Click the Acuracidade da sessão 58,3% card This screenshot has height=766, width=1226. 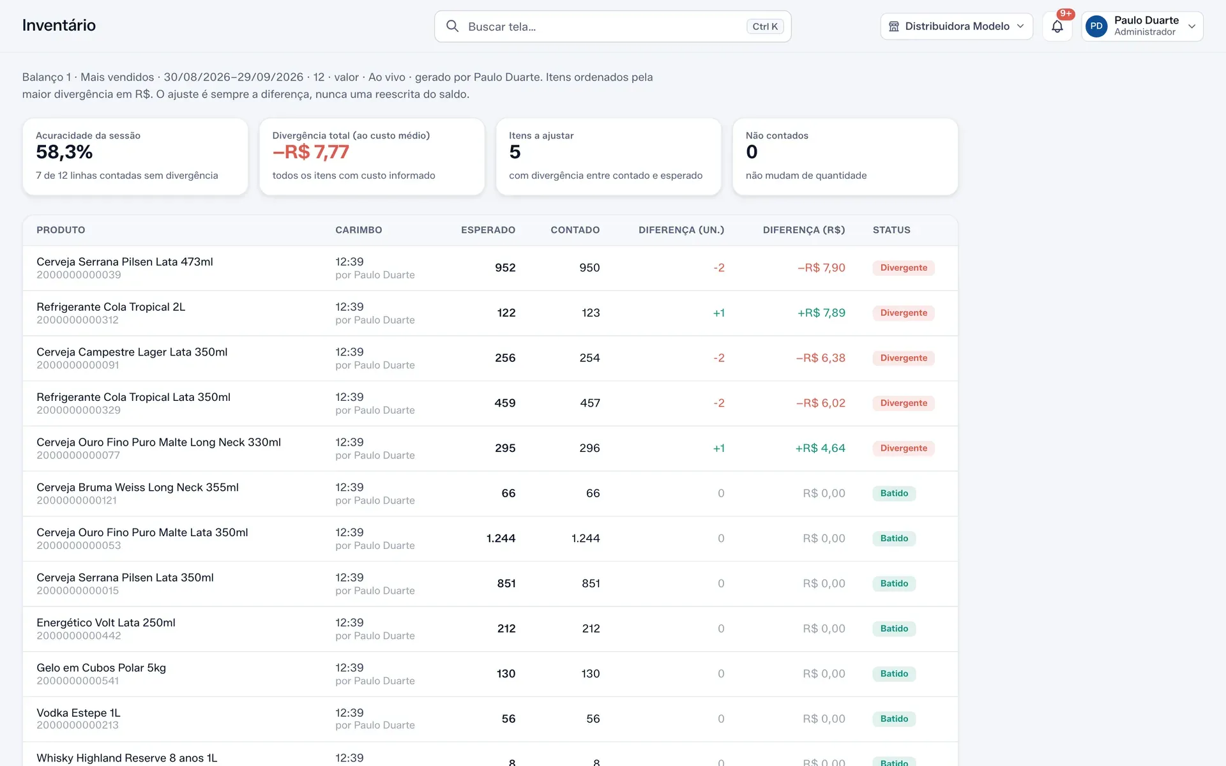pos(135,156)
